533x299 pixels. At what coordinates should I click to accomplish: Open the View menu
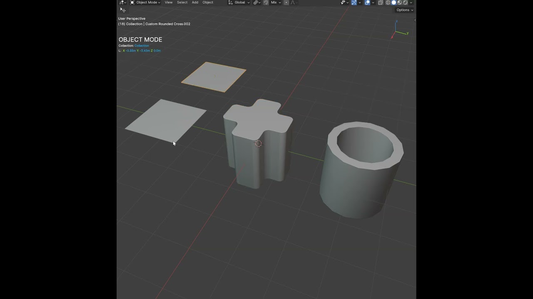(x=169, y=2)
